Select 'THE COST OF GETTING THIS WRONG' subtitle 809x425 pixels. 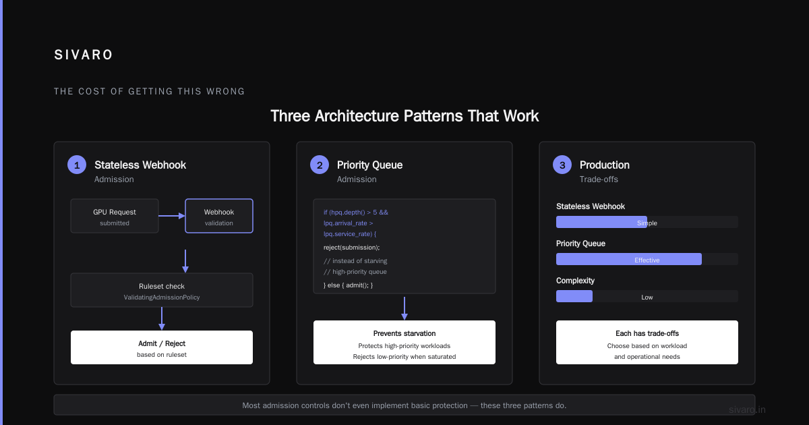(150, 91)
